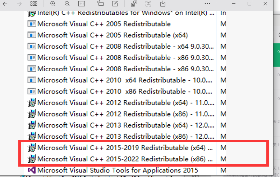Open the thumbnail grid view icon
280x177 pixels.
pos(34,4)
